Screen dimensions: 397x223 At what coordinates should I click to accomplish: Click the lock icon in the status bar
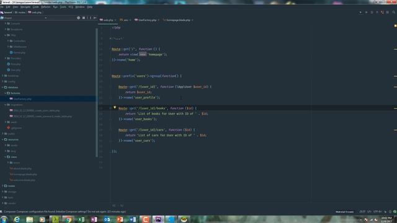pos(385,212)
